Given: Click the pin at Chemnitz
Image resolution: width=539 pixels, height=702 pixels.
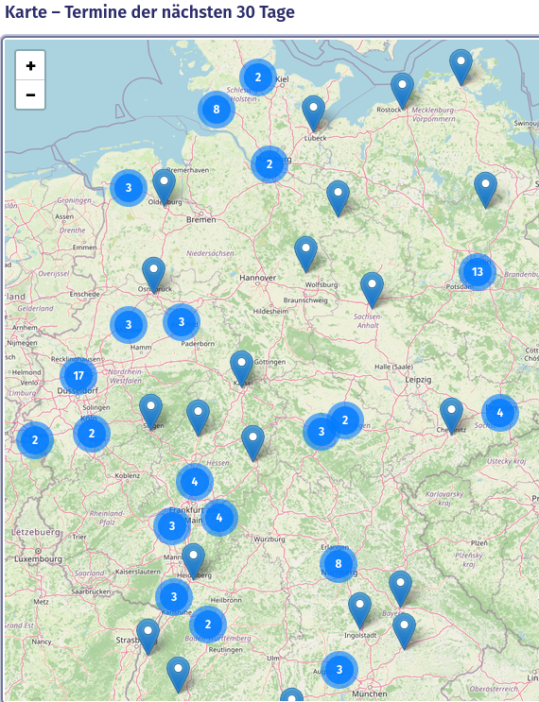Looking at the screenshot, I should [451, 416].
